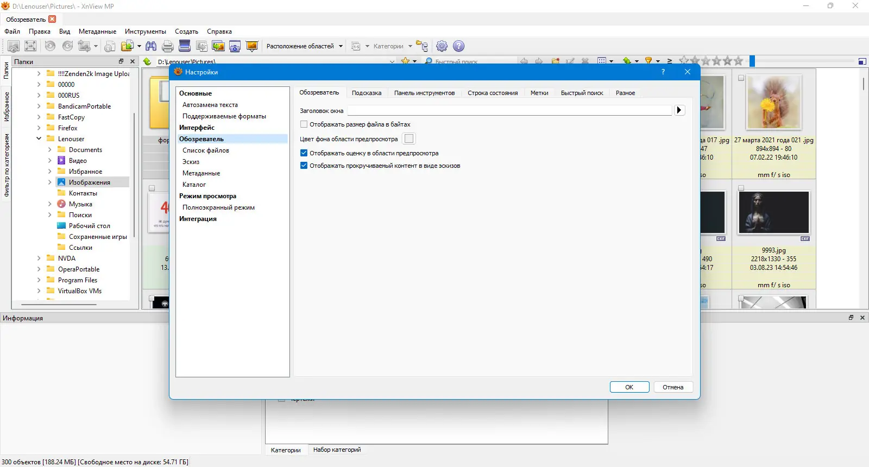869x467 pixels.
Task: Expand the Program Files folder node
Action: click(39, 280)
